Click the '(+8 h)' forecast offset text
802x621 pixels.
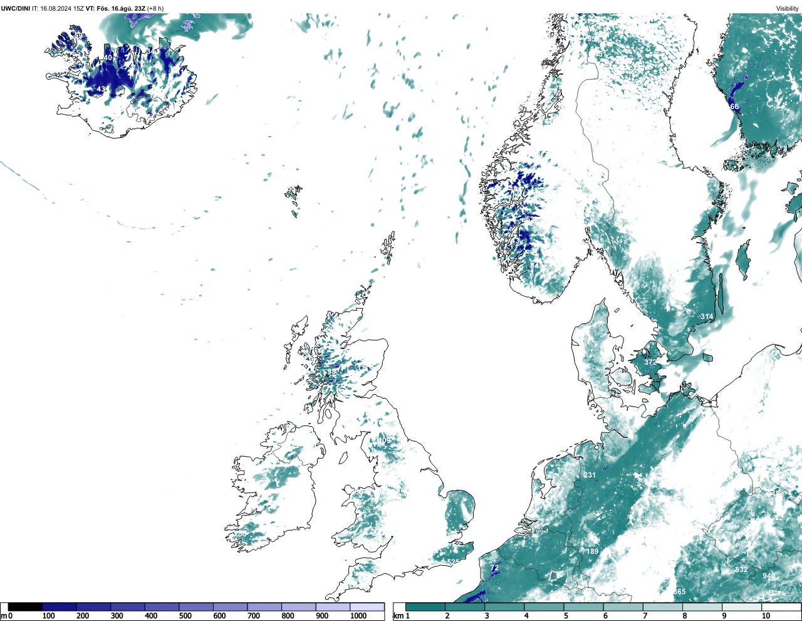tap(155, 8)
